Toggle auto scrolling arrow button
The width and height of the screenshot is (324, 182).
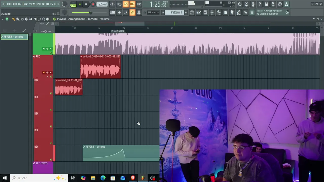pos(119,12)
